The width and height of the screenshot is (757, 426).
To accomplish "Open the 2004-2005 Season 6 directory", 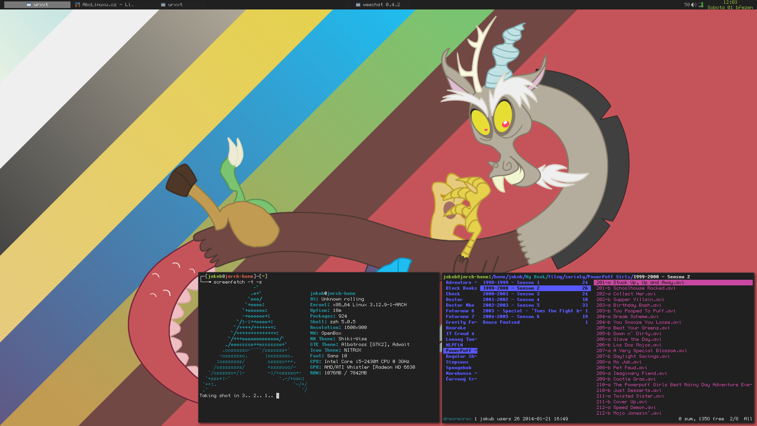I will tap(535, 317).
